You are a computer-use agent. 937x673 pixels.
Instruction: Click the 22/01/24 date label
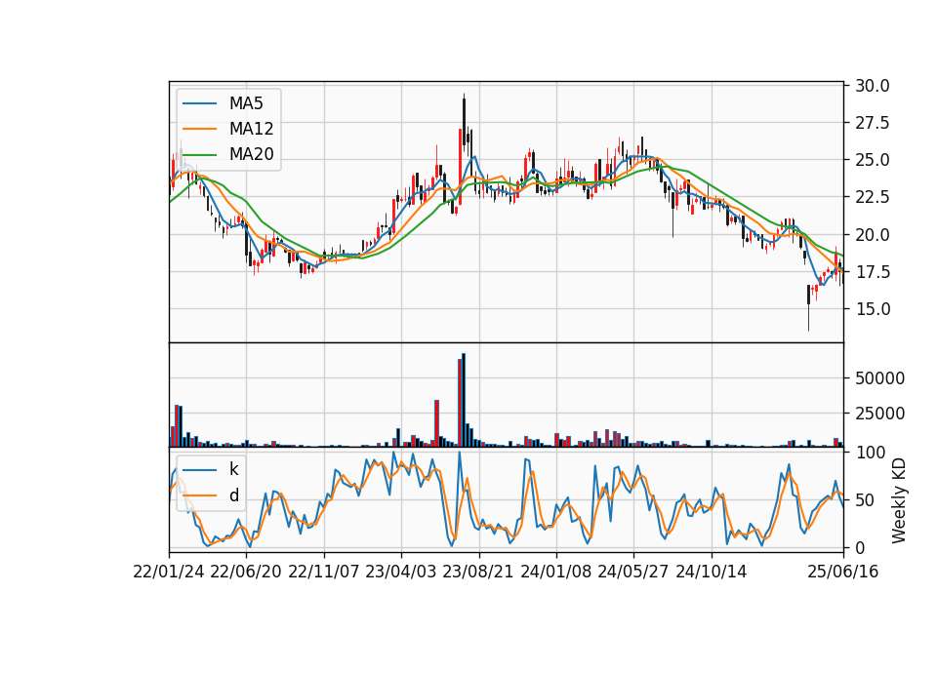point(169,572)
